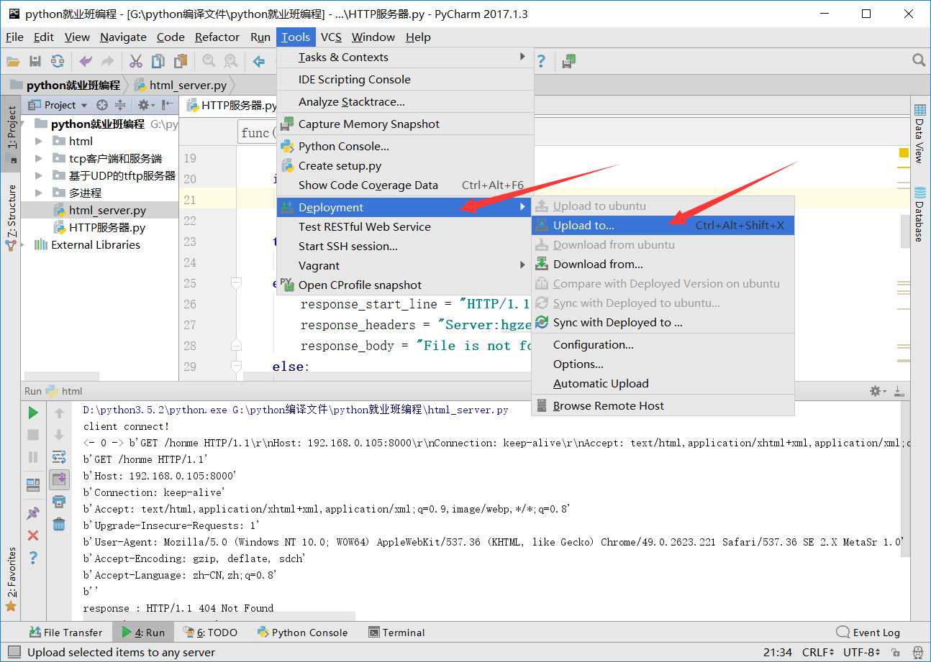Click the Hector inspector icon in status bar
This screenshot has height=662, width=931.
pyautogui.click(x=918, y=653)
